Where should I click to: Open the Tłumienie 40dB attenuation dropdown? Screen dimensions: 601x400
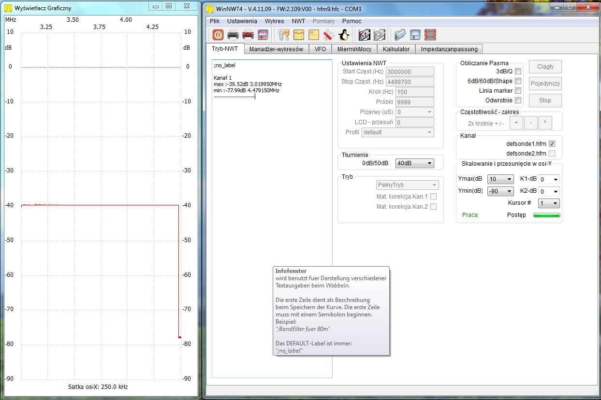[414, 163]
